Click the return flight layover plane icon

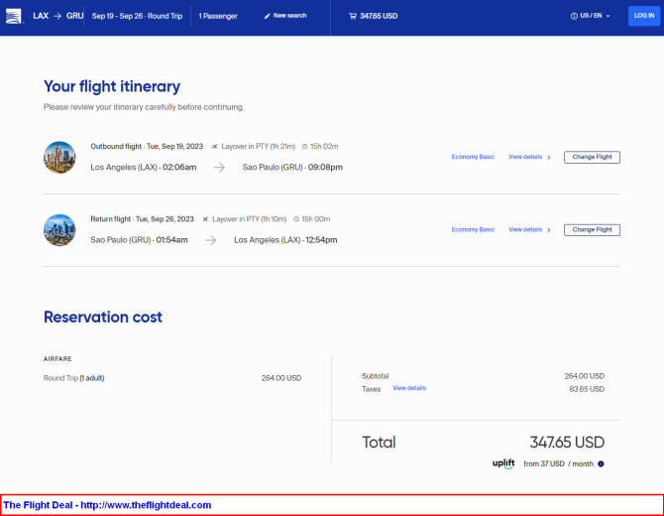coord(205,219)
